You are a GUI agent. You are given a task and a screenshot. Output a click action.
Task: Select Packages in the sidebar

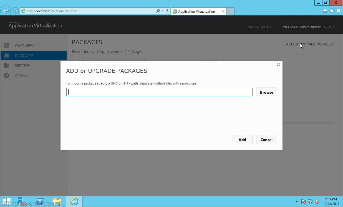pyautogui.click(x=33, y=56)
